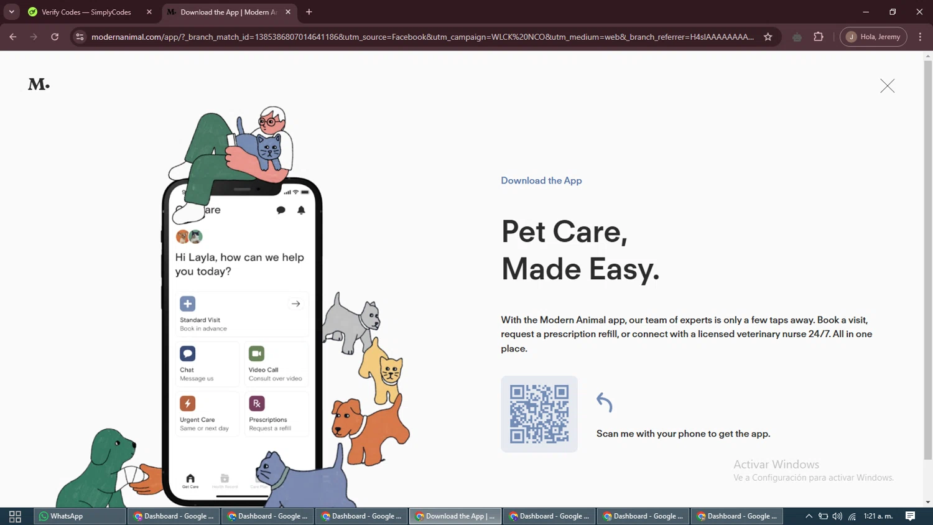Click the Prescriptions Rx icon
Viewport: 933px width, 525px height.
coord(256,403)
